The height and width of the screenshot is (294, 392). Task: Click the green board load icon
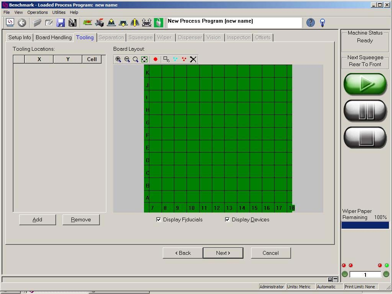pyautogui.click(x=88, y=23)
